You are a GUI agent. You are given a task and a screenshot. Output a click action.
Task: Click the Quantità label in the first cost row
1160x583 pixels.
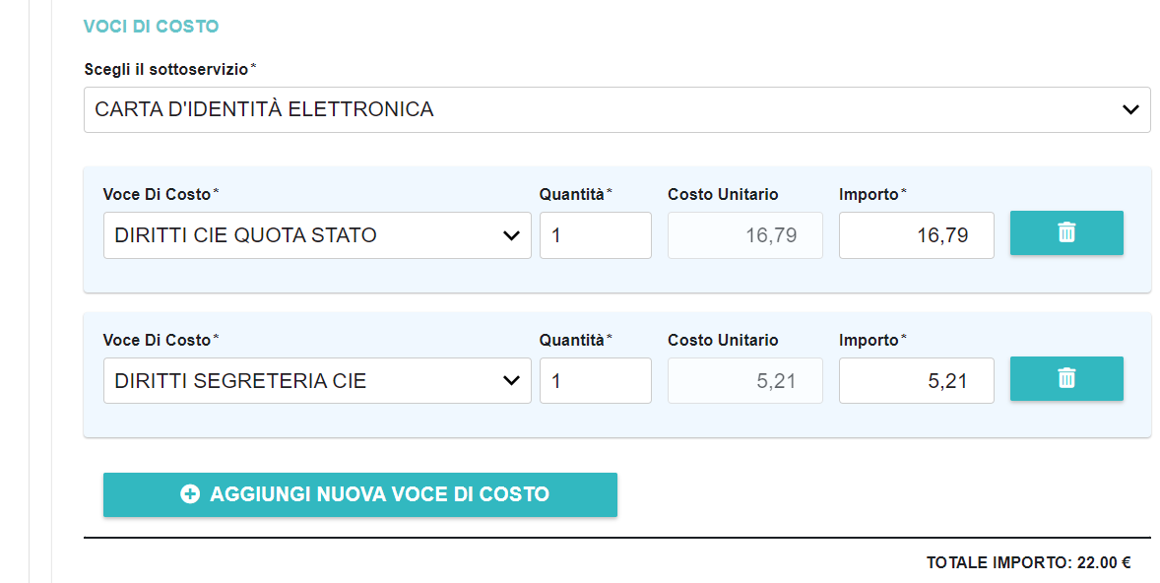click(572, 194)
